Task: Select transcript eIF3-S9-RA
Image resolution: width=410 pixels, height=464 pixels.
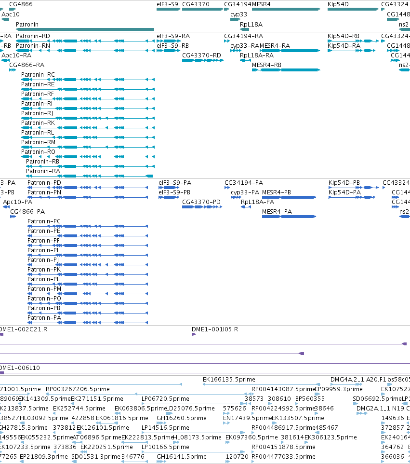Action: click(x=169, y=41)
